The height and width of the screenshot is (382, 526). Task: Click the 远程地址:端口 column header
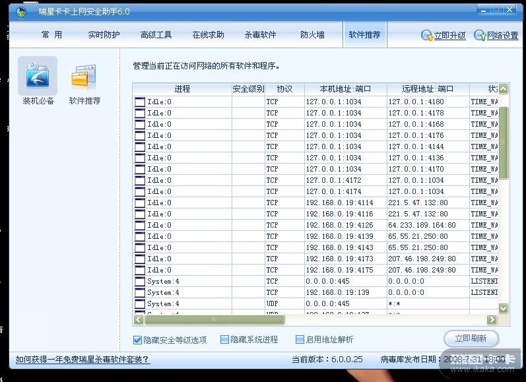[x=428, y=89]
